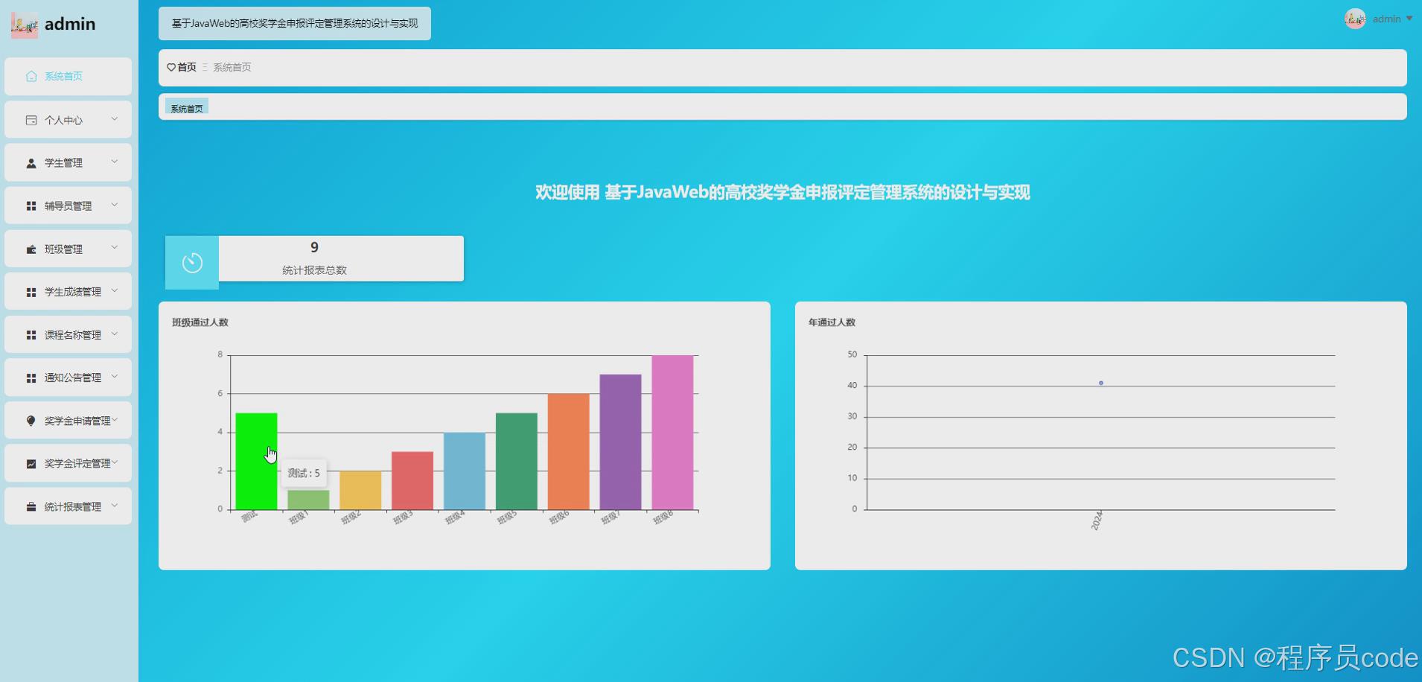Click the 班级管理 icon
This screenshot has width=1422, height=682.
click(31, 249)
